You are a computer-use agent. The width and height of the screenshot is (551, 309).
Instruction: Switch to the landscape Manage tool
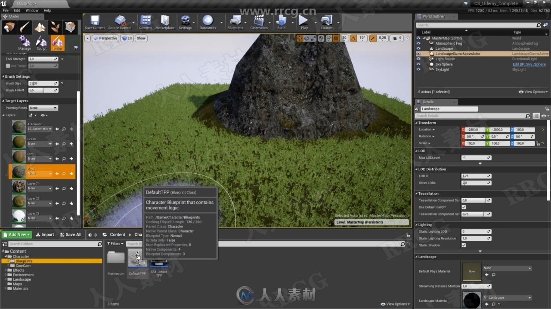point(25,43)
